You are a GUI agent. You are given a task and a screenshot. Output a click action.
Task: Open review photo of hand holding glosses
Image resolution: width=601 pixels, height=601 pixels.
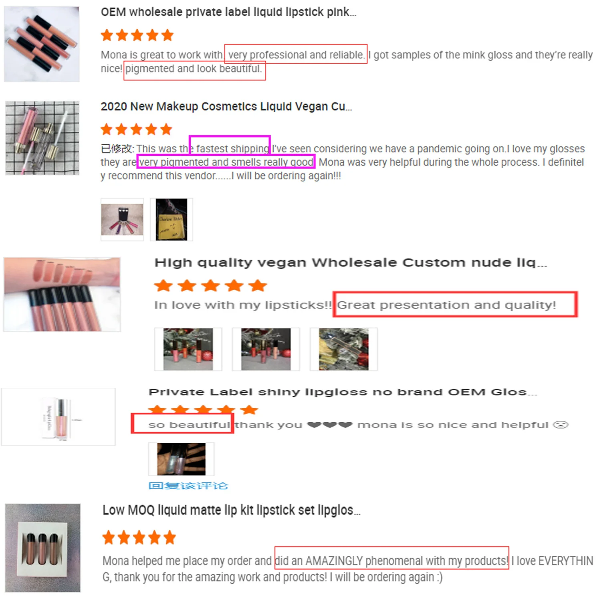tap(181, 459)
